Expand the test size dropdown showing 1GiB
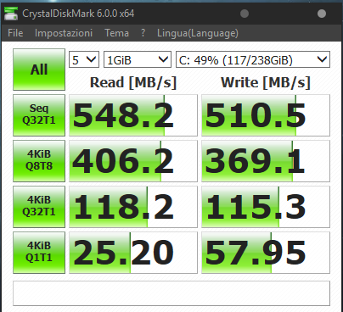This screenshot has height=312, width=343. [x=138, y=59]
